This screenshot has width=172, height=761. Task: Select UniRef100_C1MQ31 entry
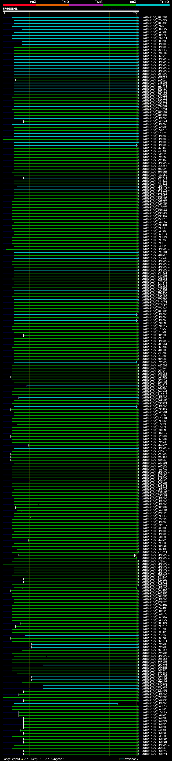click(154, 109)
